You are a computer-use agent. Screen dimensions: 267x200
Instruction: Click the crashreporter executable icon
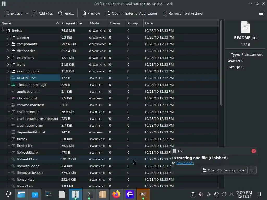point(13,112)
